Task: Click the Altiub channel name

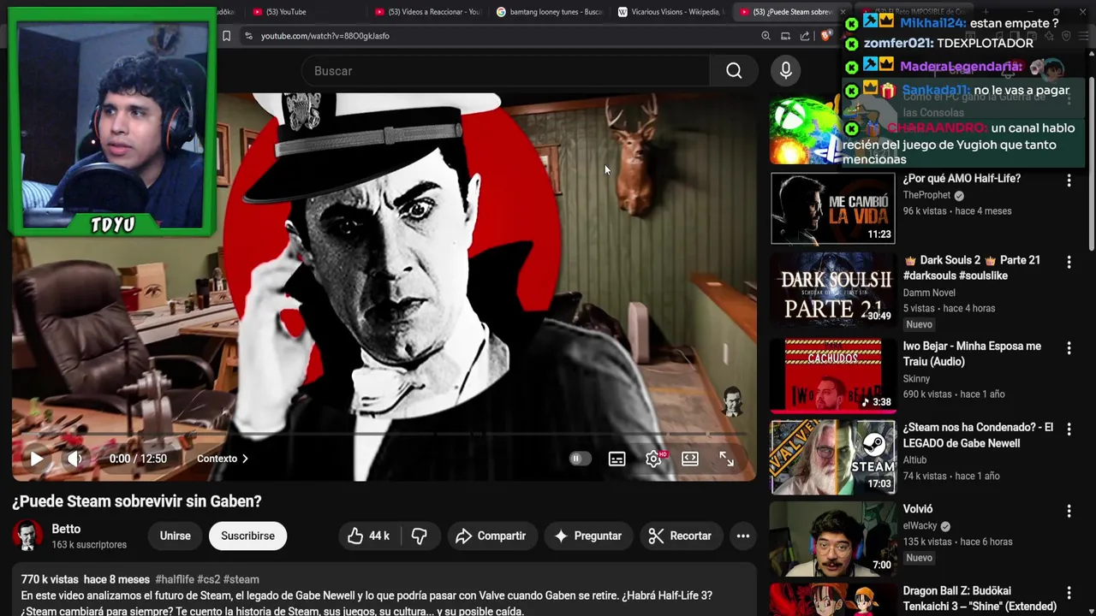Action: pyautogui.click(x=914, y=460)
